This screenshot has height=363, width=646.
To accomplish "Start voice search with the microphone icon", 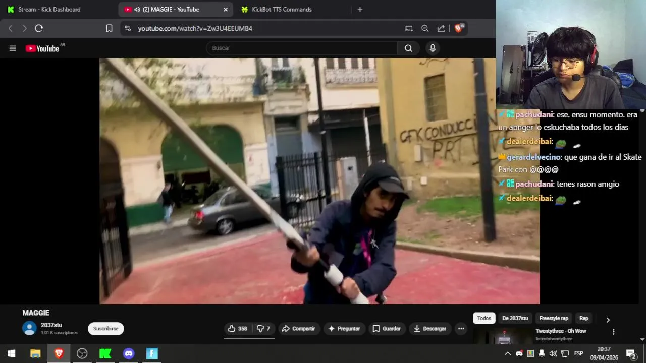I will (x=433, y=48).
